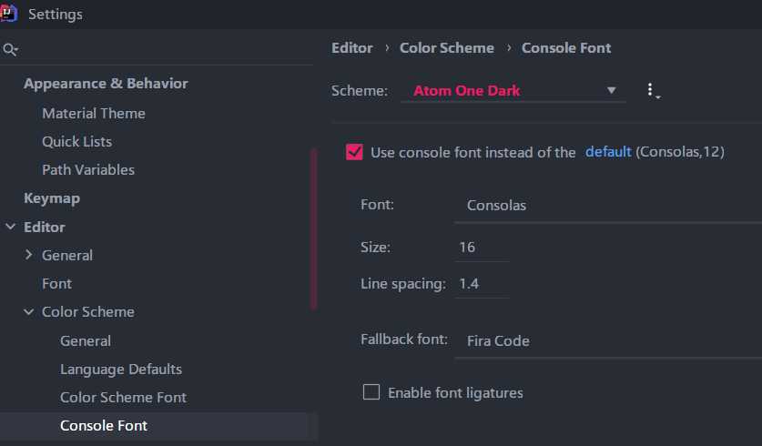Screen dimensions: 762x446
Task: Select Material Theme settings page
Action: [x=94, y=113]
